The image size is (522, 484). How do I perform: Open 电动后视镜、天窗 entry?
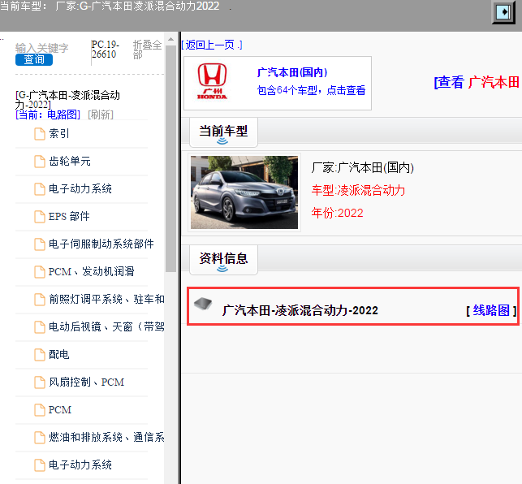[x=106, y=326]
